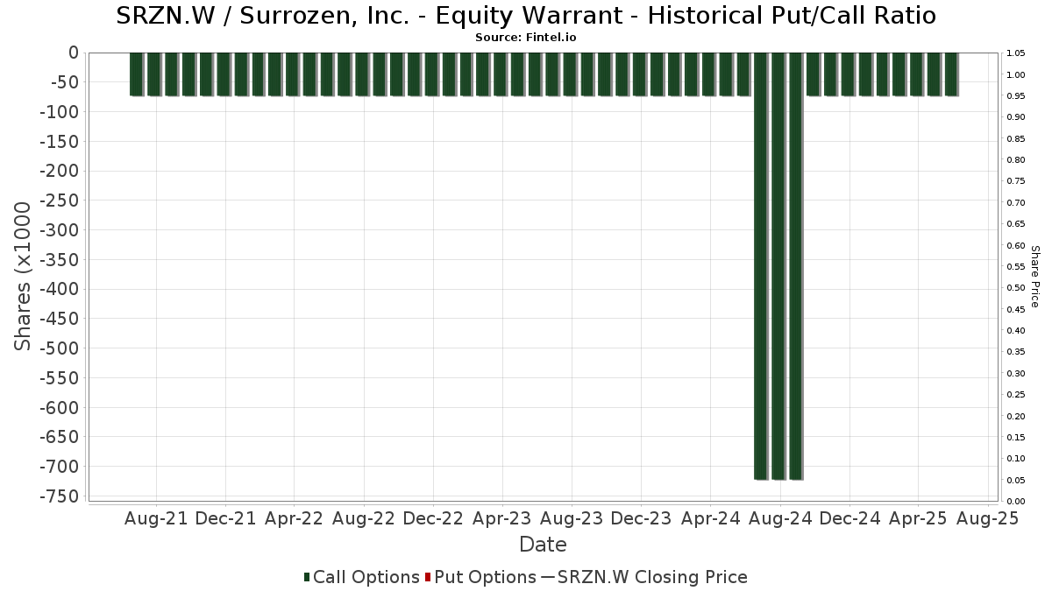Click the Put Options legend label

coord(485,577)
